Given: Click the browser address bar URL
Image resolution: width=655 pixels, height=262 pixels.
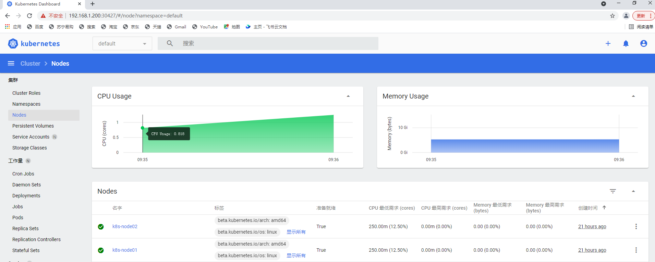Looking at the screenshot, I should point(126,16).
